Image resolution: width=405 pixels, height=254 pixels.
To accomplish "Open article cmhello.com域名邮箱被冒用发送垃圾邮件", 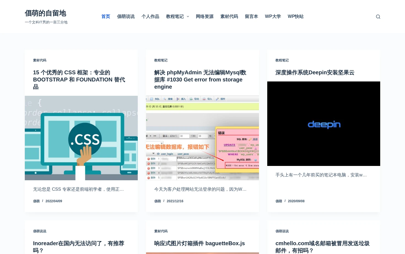I will click(322, 247).
